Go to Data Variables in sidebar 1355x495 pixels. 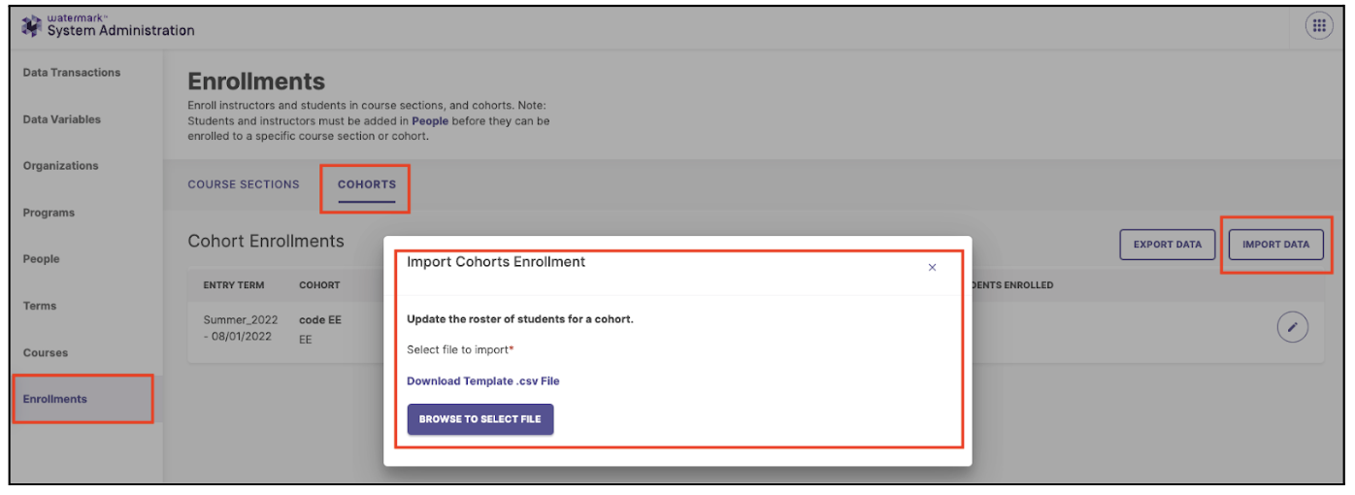(x=62, y=119)
